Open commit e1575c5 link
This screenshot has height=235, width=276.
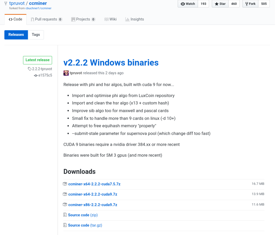tap(45, 75)
